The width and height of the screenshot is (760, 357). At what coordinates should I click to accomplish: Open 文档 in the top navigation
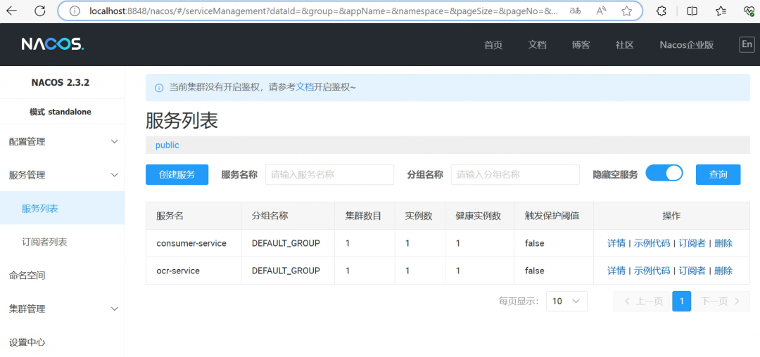tap(537, 45)
